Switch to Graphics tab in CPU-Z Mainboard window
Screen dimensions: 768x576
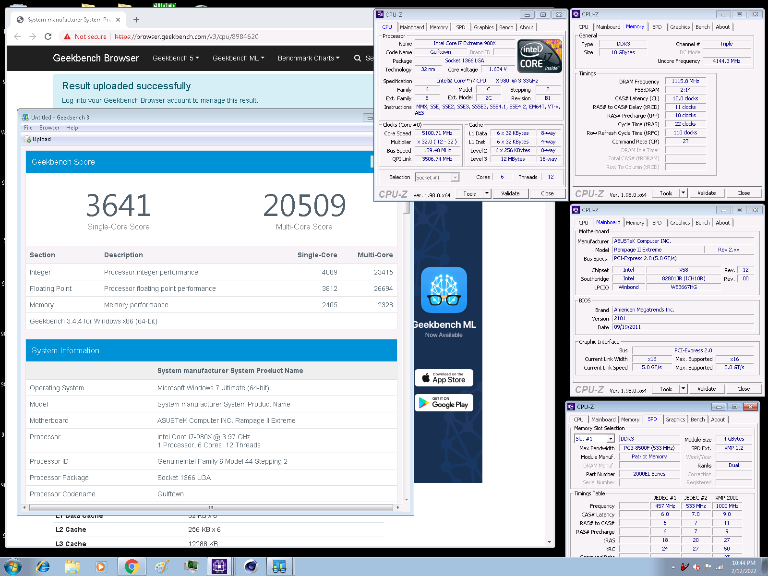pyautogui.click(x=680, y=223)
